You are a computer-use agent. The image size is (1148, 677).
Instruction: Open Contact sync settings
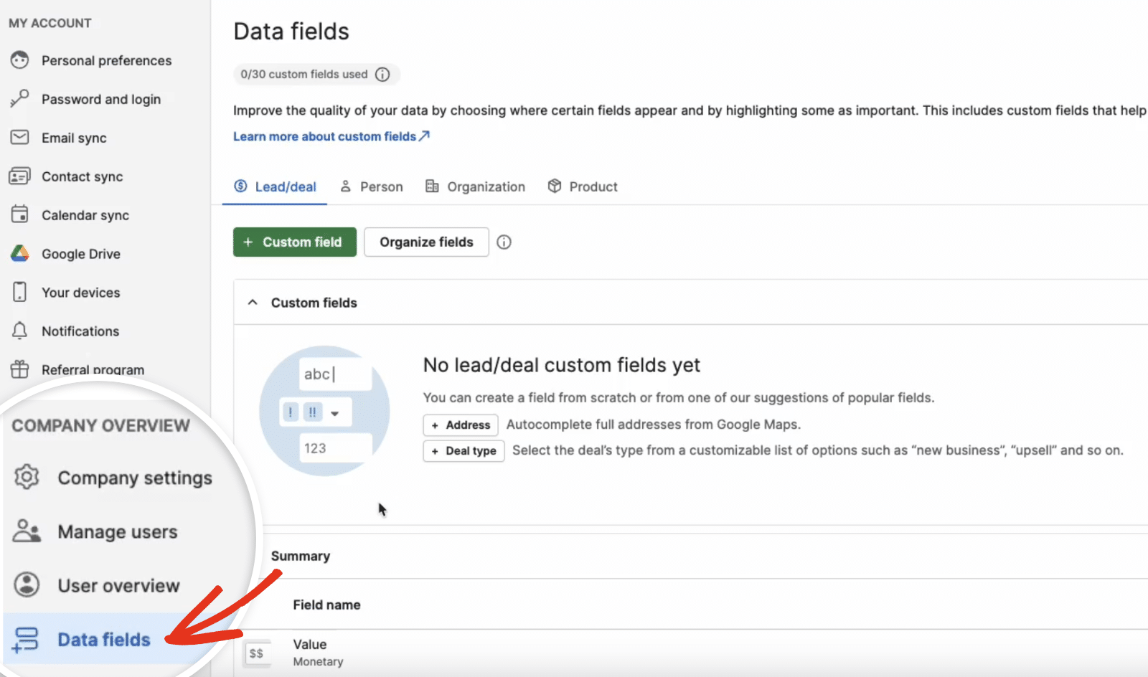point(82,176)
